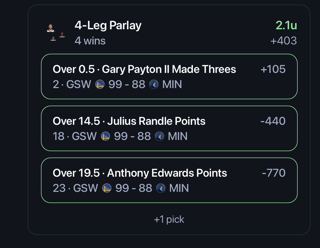
Task: Click the 4 wins subtitle
Action: [x=90, y=41]
